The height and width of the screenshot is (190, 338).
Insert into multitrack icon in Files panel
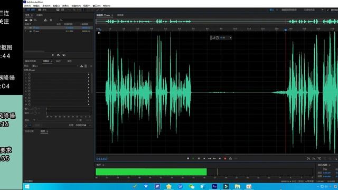[x=45, y=20]
